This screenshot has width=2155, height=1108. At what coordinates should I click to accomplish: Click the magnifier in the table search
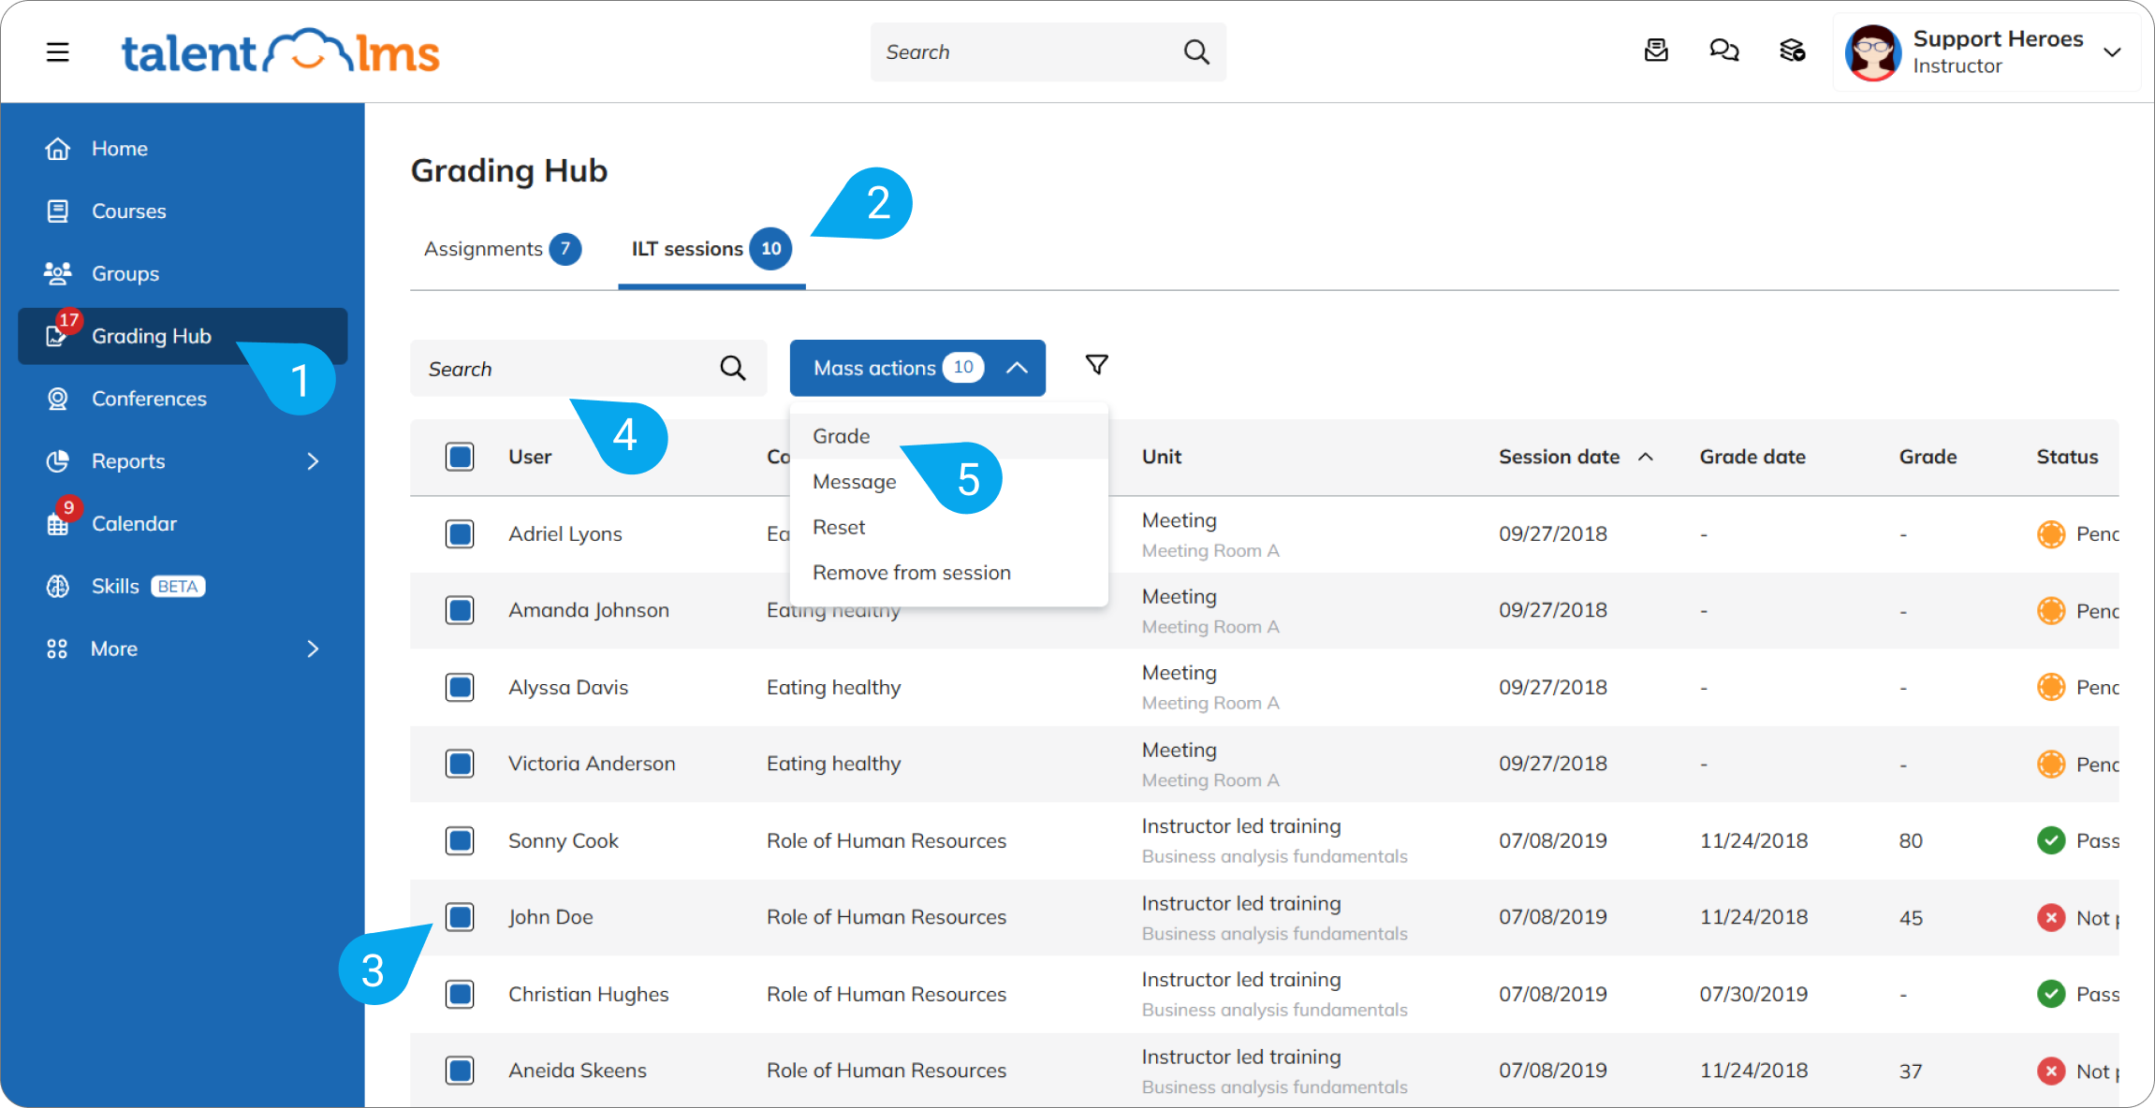click(x=733, y=369)
